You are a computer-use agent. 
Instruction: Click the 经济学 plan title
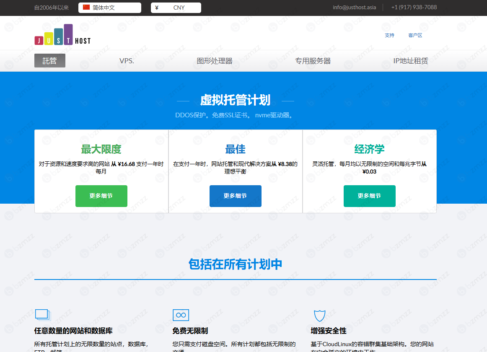[x=369, y=149]
